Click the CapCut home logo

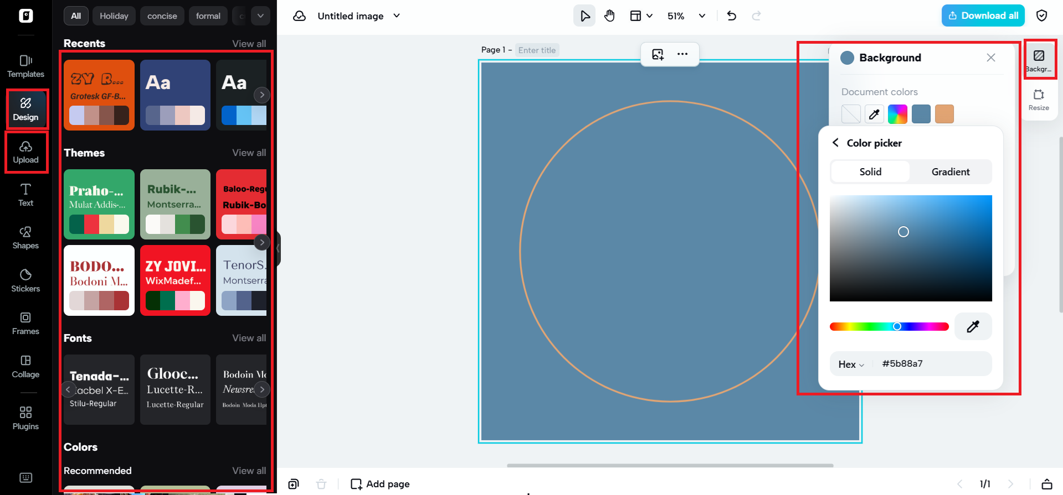click(x=26, y=15)
